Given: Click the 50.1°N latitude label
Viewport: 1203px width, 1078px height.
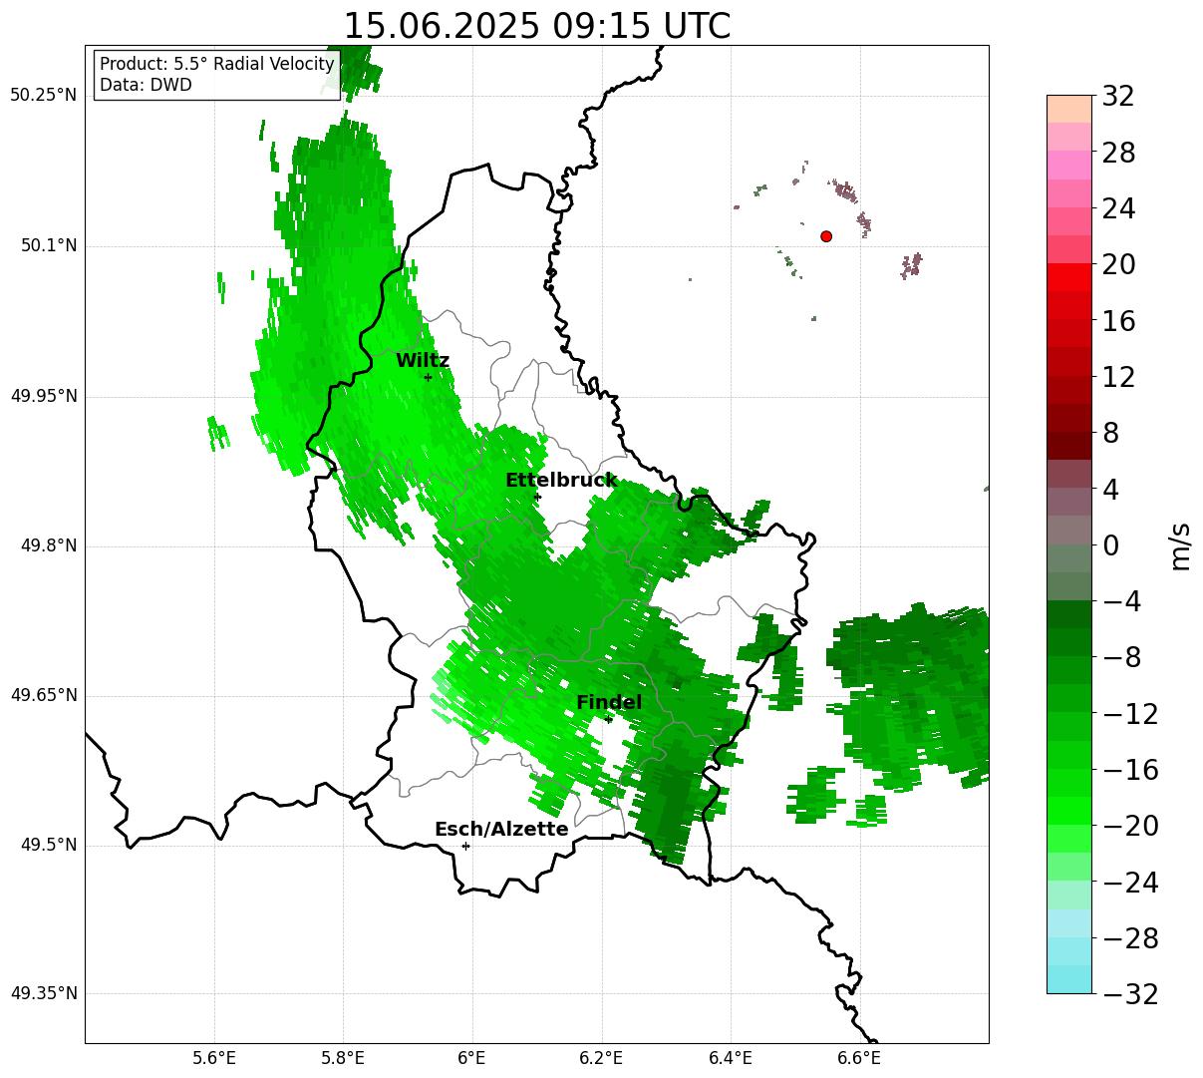Looking at the screenshot, I should (48, 245).
